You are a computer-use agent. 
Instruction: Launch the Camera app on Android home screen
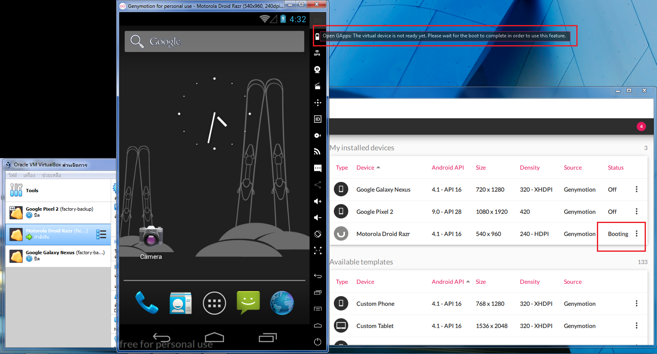pyautogui.click(x=151, y=242)
